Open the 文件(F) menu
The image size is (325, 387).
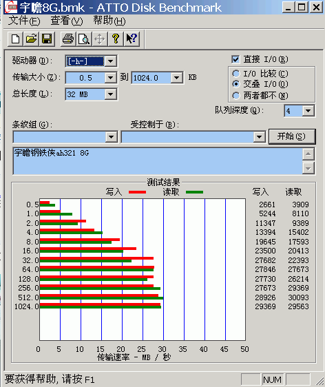click(x=24, y=21)
